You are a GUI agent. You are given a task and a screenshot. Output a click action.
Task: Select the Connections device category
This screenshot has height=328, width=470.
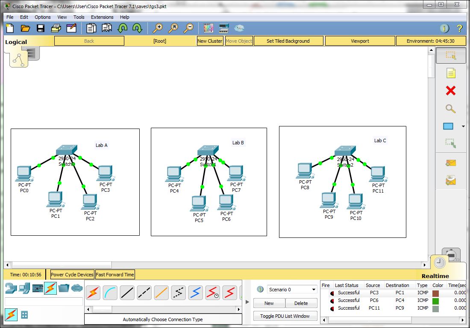[50, 288]
